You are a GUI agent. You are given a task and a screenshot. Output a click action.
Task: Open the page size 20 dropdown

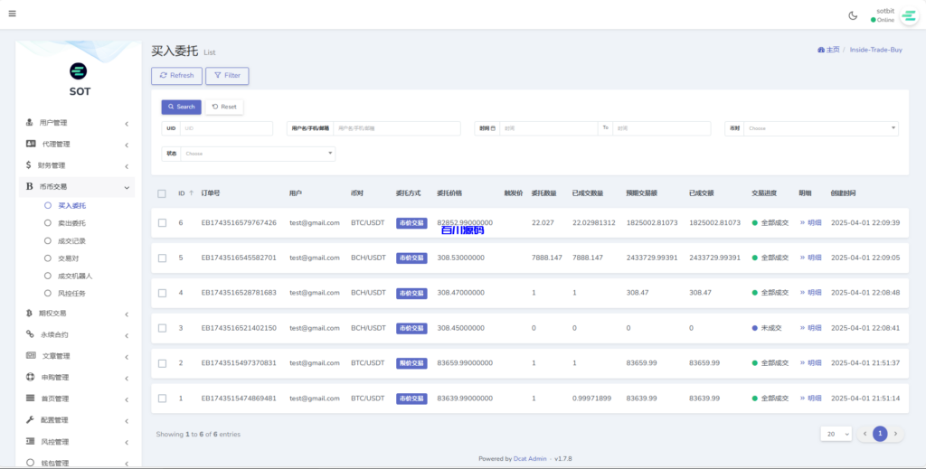(x=836, y=434)
